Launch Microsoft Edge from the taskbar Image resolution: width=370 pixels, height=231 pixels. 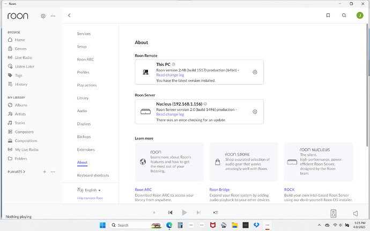coord(169,225)
